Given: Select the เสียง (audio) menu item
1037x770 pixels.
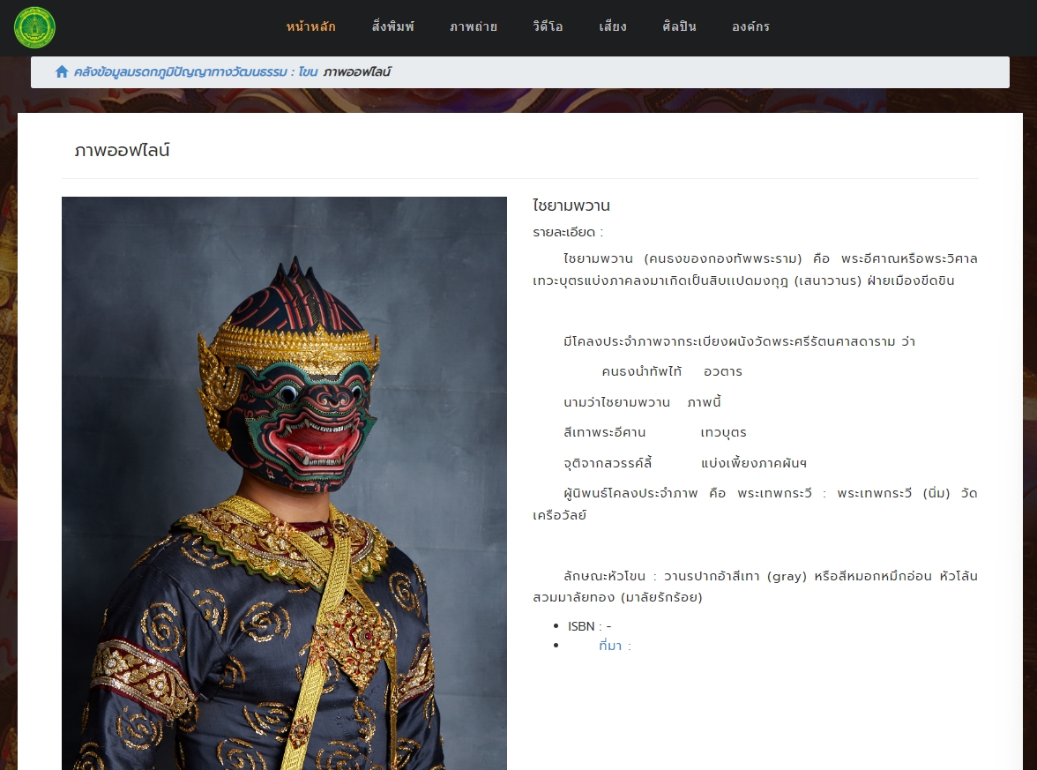Looking at the screenshot, I should click(x=613, y=27).
